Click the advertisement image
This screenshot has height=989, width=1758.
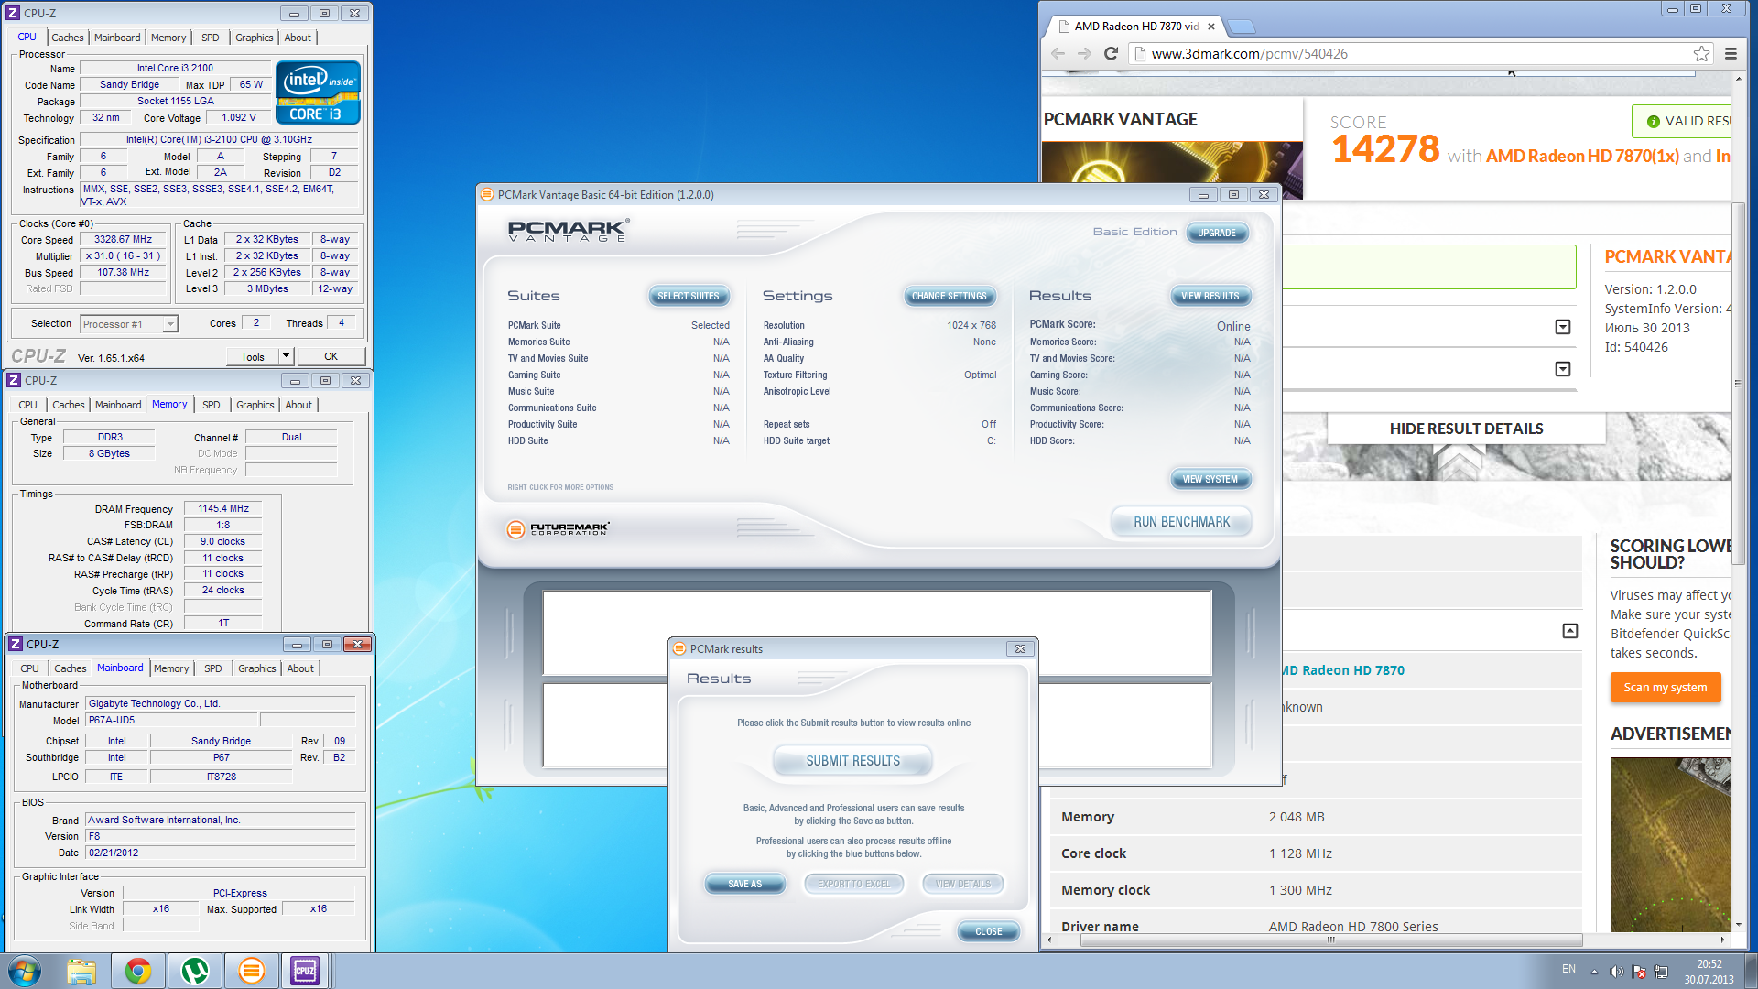pyautogui.click(x=1670, y=844)
